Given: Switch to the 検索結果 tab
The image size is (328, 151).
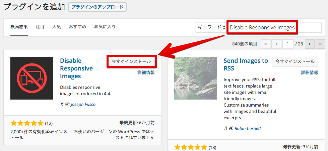Looking at the screenshot, I should pos(19,27).
